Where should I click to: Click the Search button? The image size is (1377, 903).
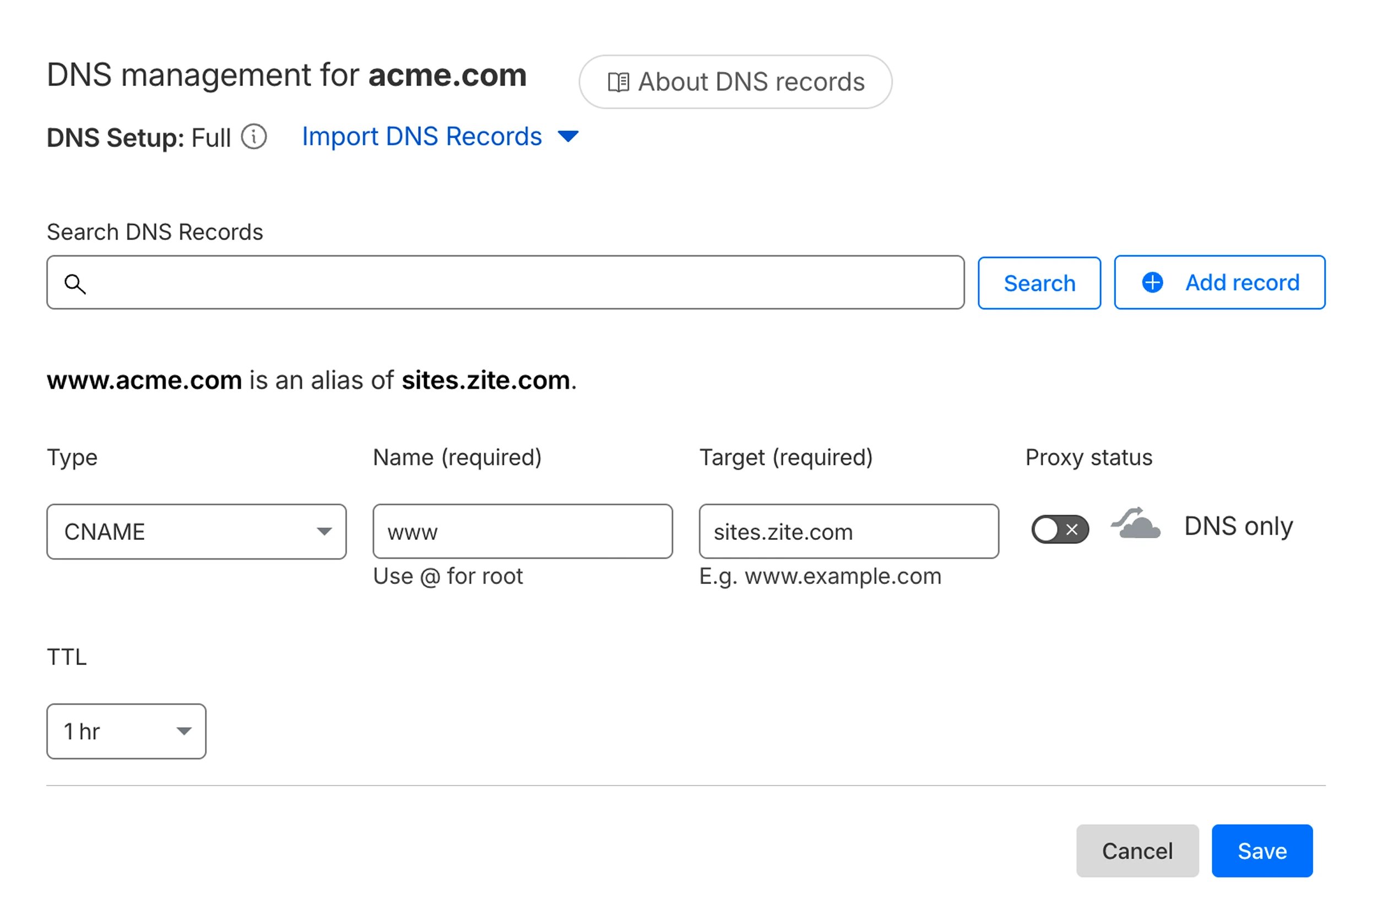tap(1040, 283)
